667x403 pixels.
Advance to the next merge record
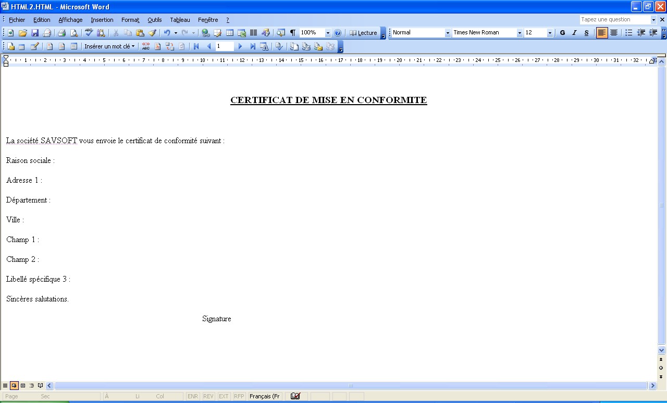tap(240, 46)
